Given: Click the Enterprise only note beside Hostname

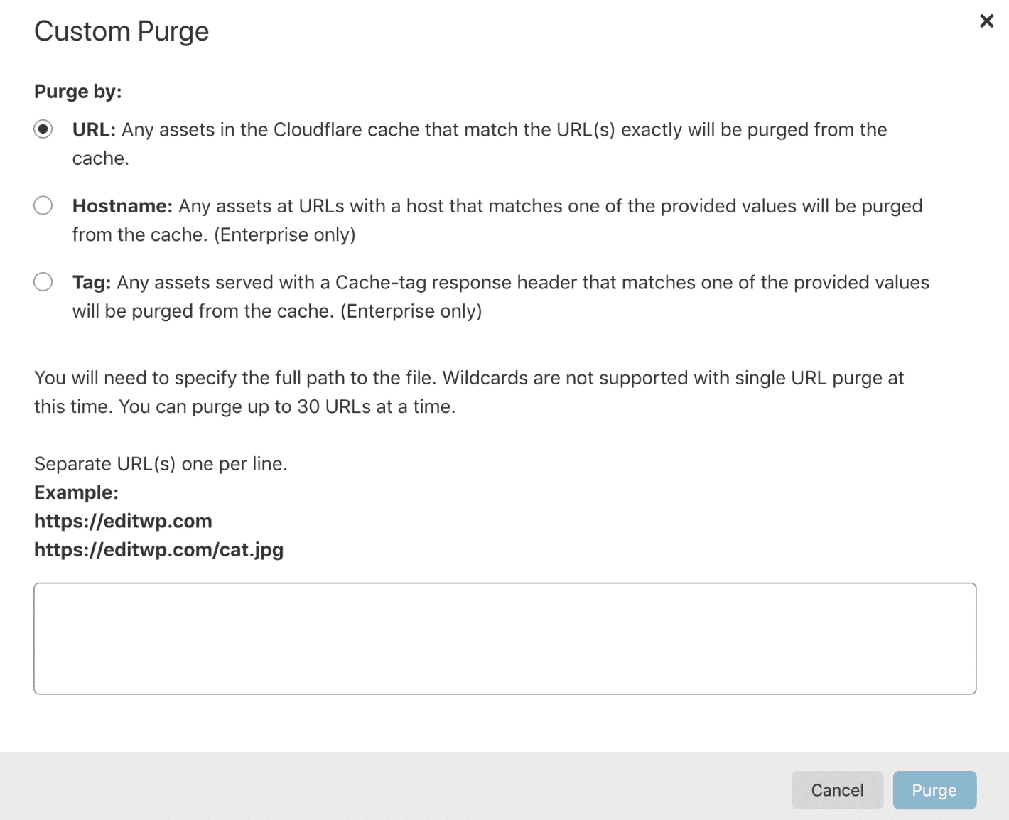Looking at the screenshot, I should (x=284, y=234).
